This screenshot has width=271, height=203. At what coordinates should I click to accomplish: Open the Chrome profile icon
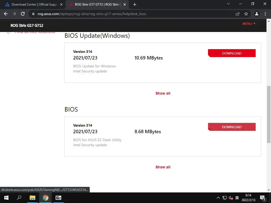click(x=257, y=14)
